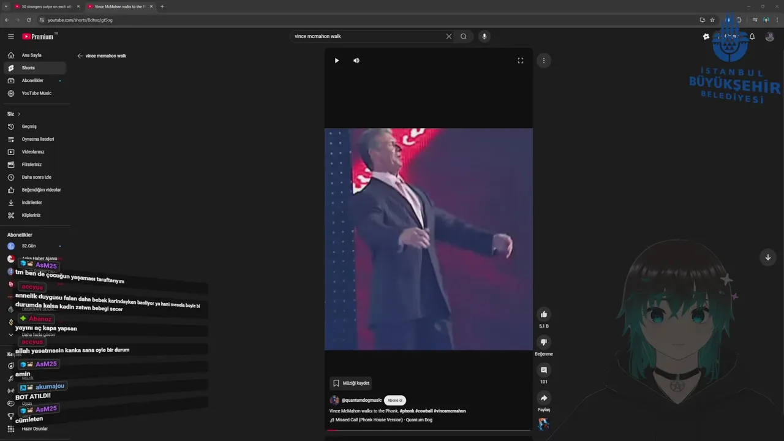The width and height of the screenshot is (784, 441).
Task: Go to Ana Sayfa in sidebar
Action: click(x=35, y=55)
